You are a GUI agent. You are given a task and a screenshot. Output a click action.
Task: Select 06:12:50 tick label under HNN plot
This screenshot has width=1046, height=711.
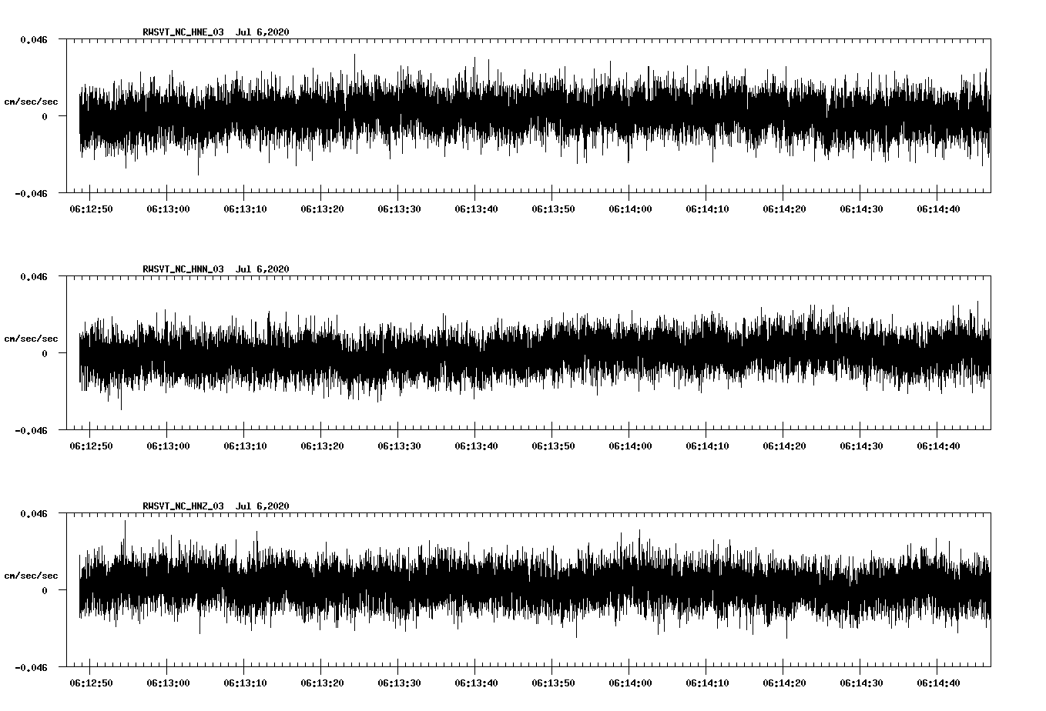click(91, 446)
